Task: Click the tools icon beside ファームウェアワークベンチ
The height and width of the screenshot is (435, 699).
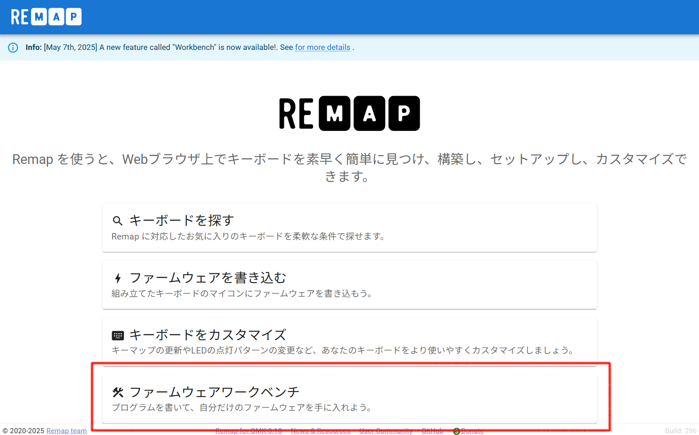Action: pyautogui.click(x=118, y=392)
